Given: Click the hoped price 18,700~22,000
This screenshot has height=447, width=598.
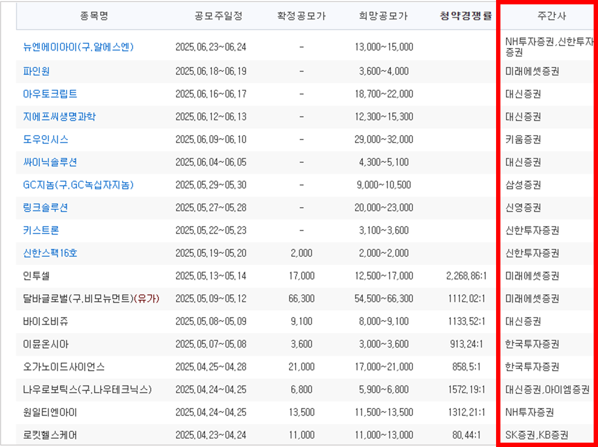Looking at the screenshot, I should point(384,94).
